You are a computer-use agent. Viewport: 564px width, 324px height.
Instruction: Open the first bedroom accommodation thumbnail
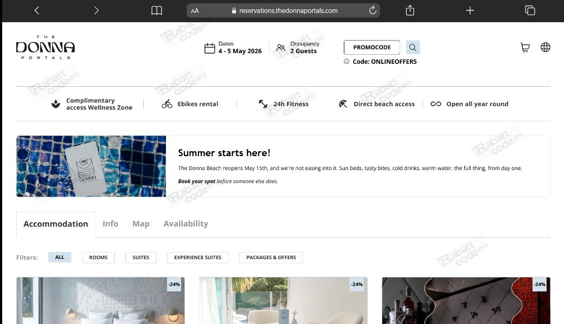100,301
